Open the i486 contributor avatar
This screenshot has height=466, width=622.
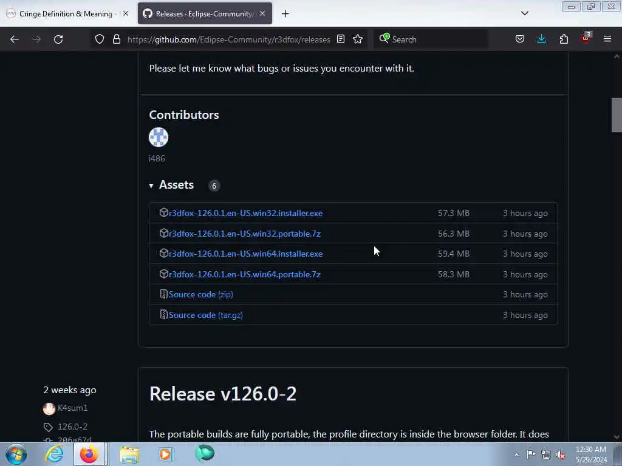point(159,137)
